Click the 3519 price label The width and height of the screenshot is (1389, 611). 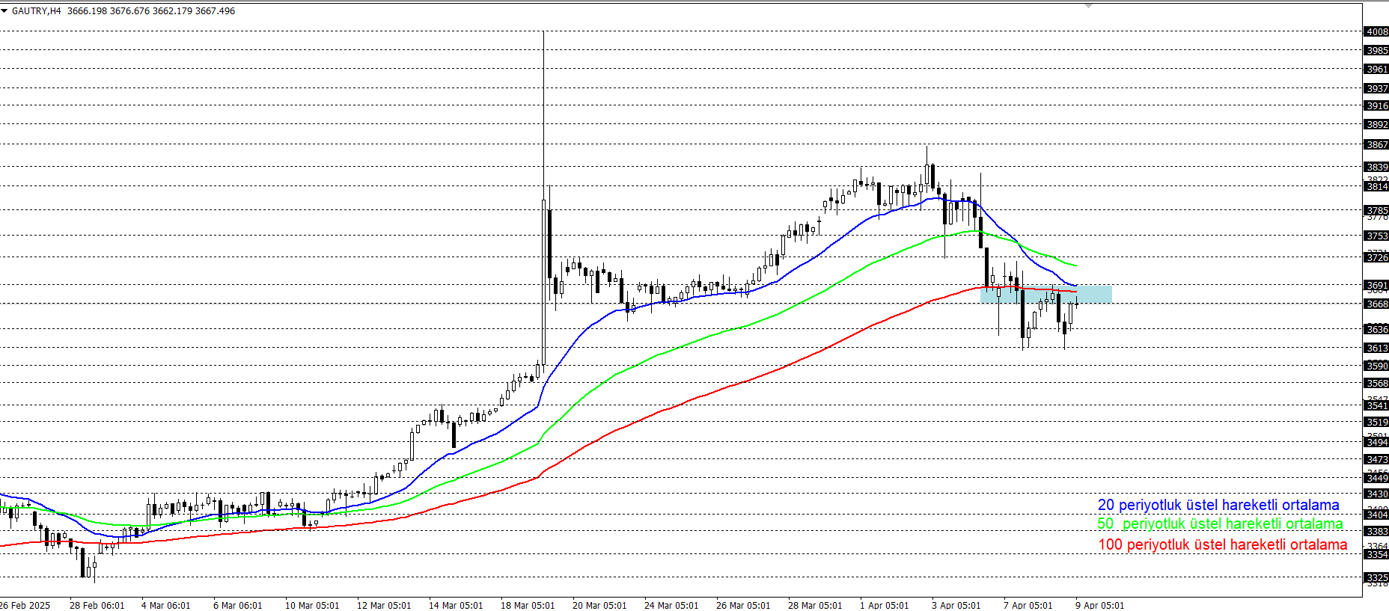1377,422
